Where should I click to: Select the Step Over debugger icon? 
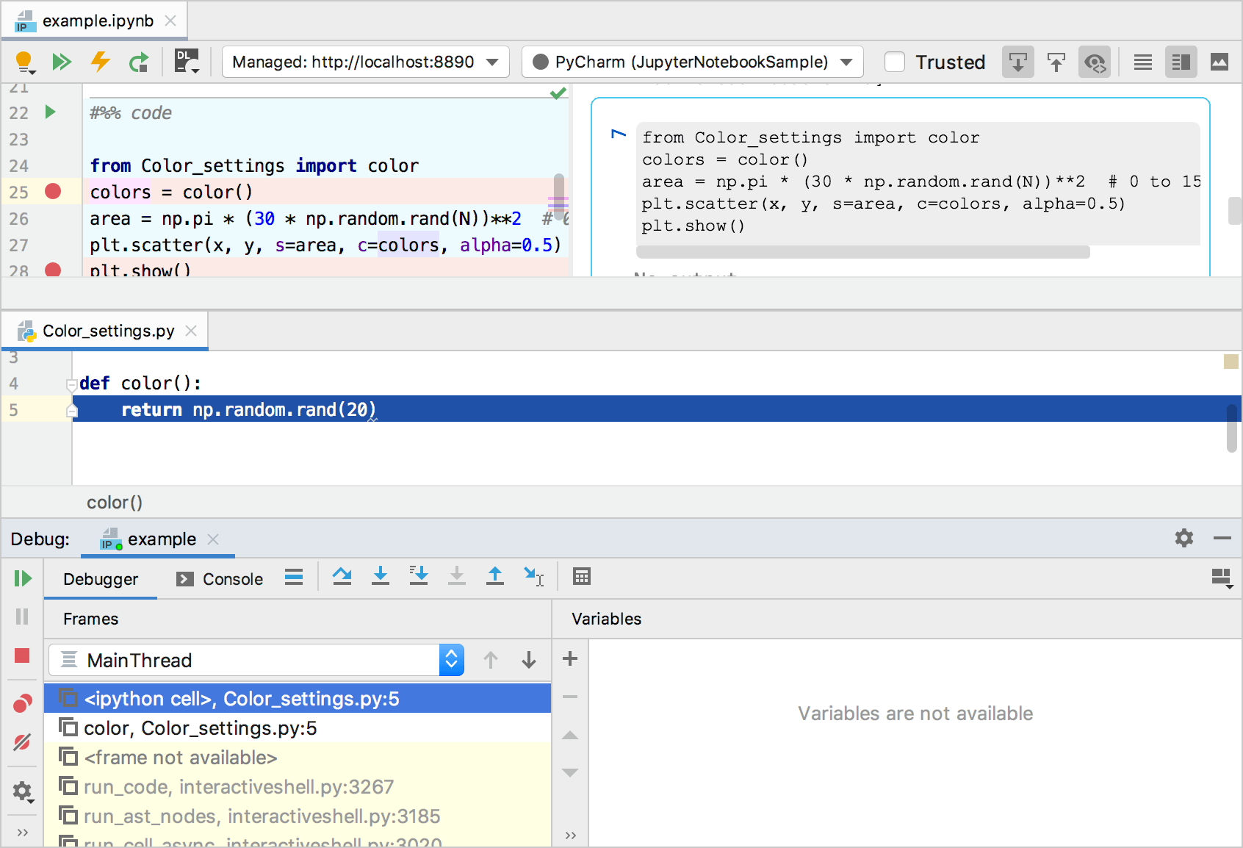[342, 578]
